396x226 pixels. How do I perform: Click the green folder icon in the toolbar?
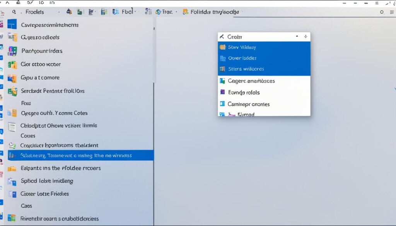(80, 12)
